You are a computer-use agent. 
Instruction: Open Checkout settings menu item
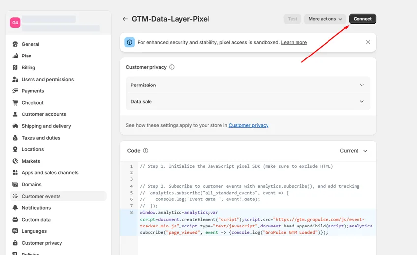58,103
